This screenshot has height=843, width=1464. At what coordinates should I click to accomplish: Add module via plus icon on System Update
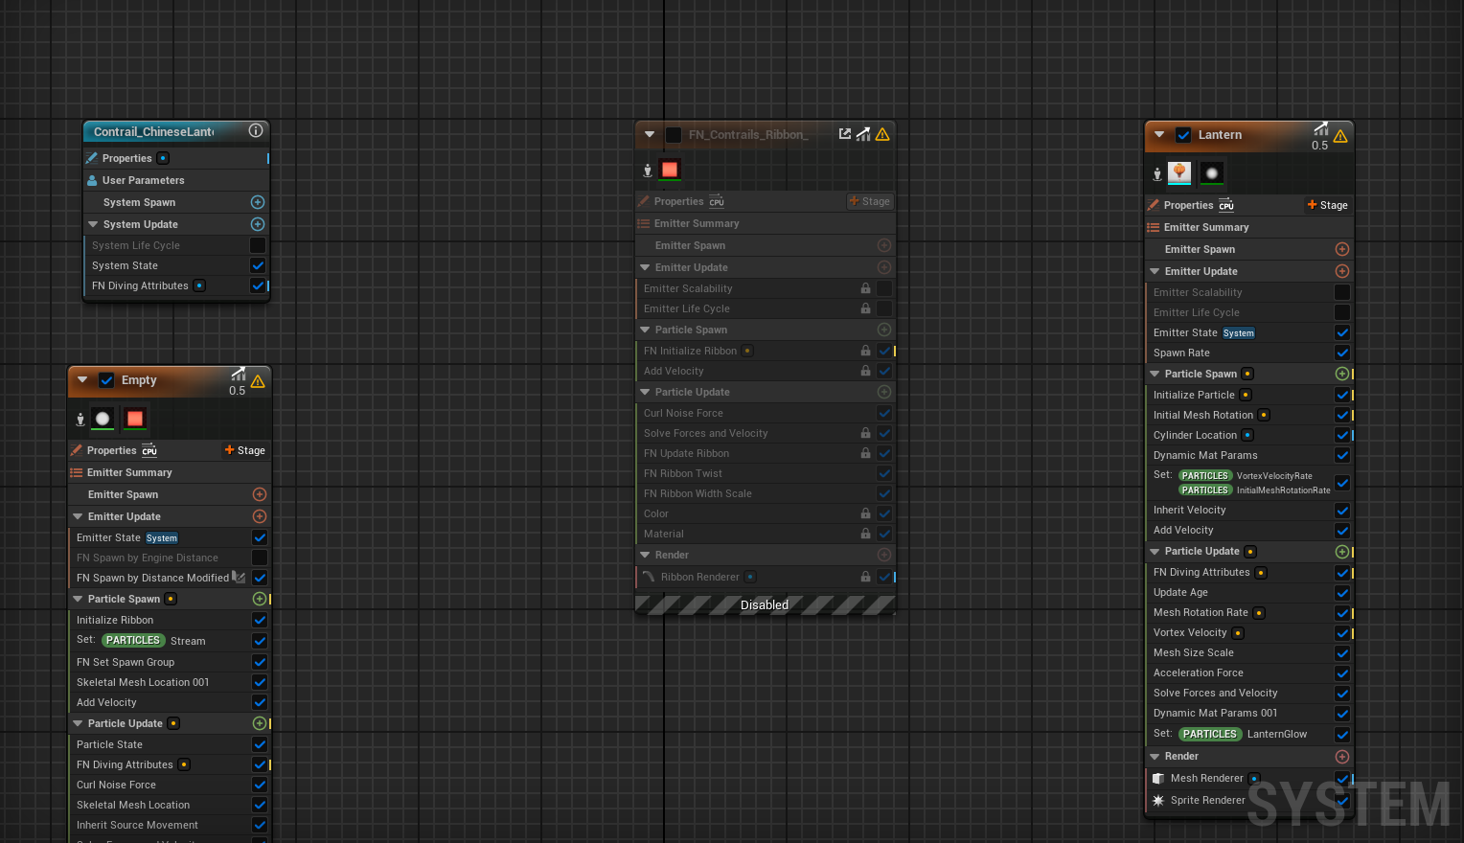(x=258, y=224)
